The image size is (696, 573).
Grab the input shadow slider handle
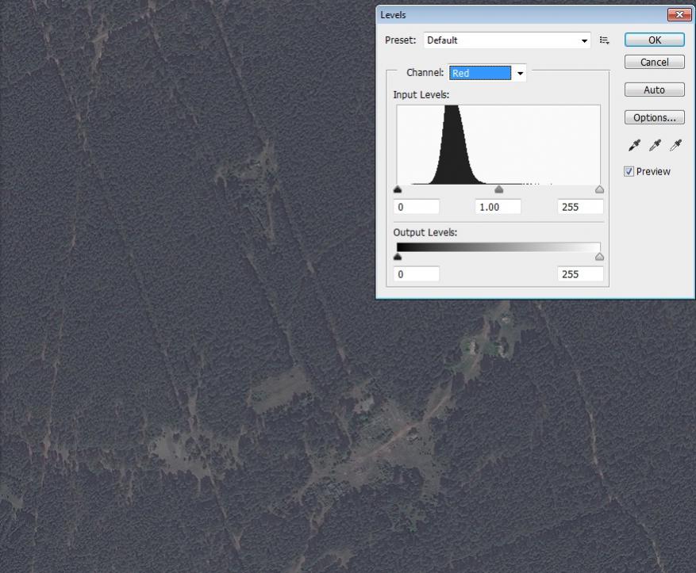(x=398, y=190)
